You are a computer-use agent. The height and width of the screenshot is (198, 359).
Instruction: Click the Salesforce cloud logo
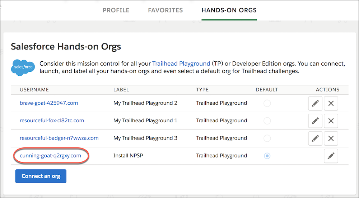(x=23, y=67)
